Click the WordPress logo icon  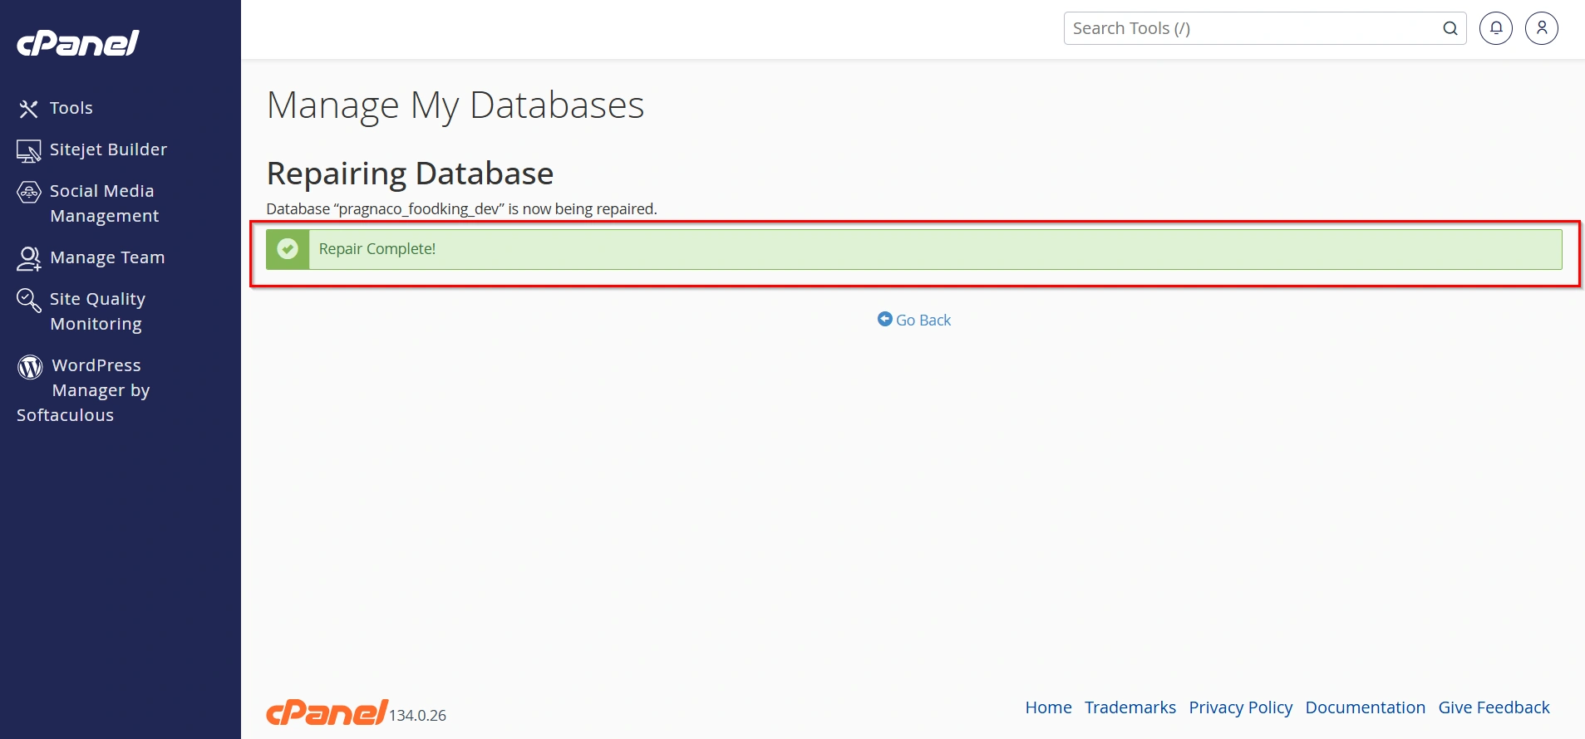click(x=31, y=367)
